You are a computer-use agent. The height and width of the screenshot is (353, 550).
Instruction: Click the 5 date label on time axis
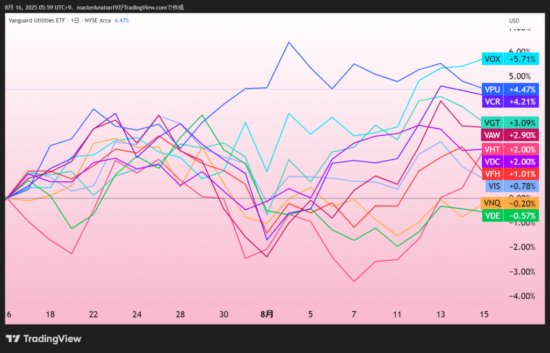310,314
